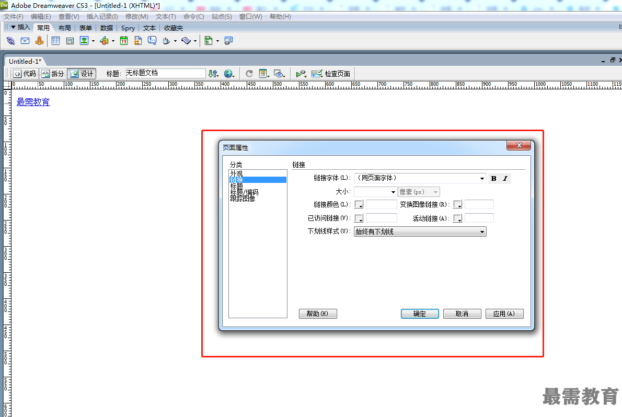The height and width of the screenshot is (417, 622).
Task: Open the Media dropdown arrow
Action: [113, 41]
